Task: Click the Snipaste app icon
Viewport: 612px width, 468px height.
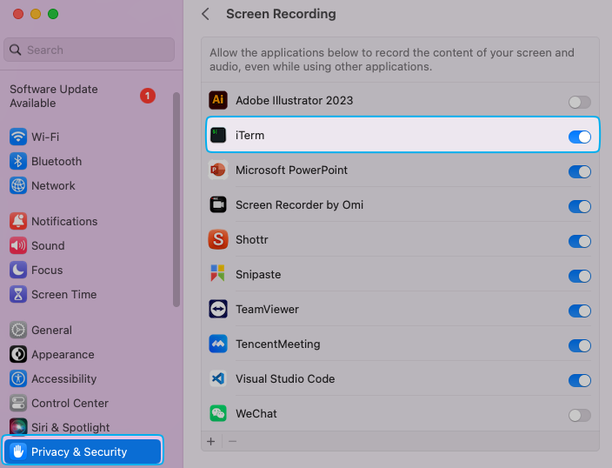Action: tap(218, 275)
